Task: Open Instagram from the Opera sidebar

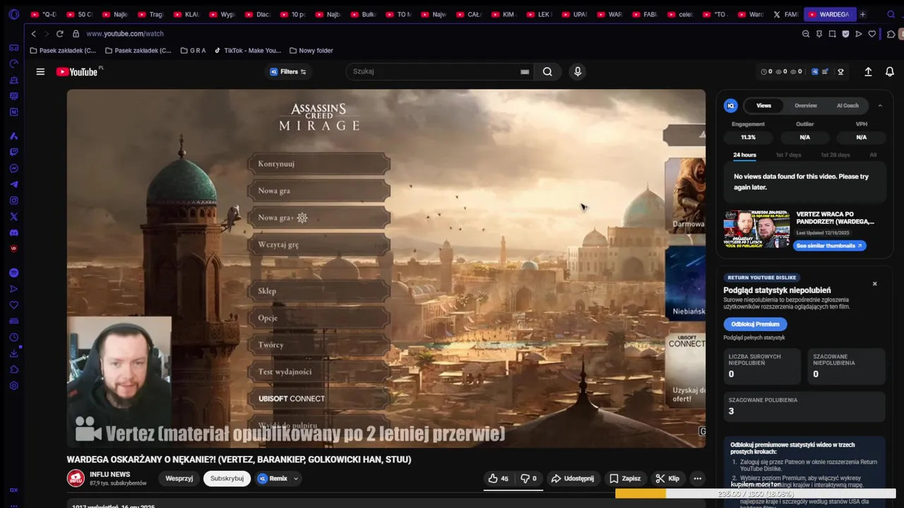Action: [x=13, y=200]
